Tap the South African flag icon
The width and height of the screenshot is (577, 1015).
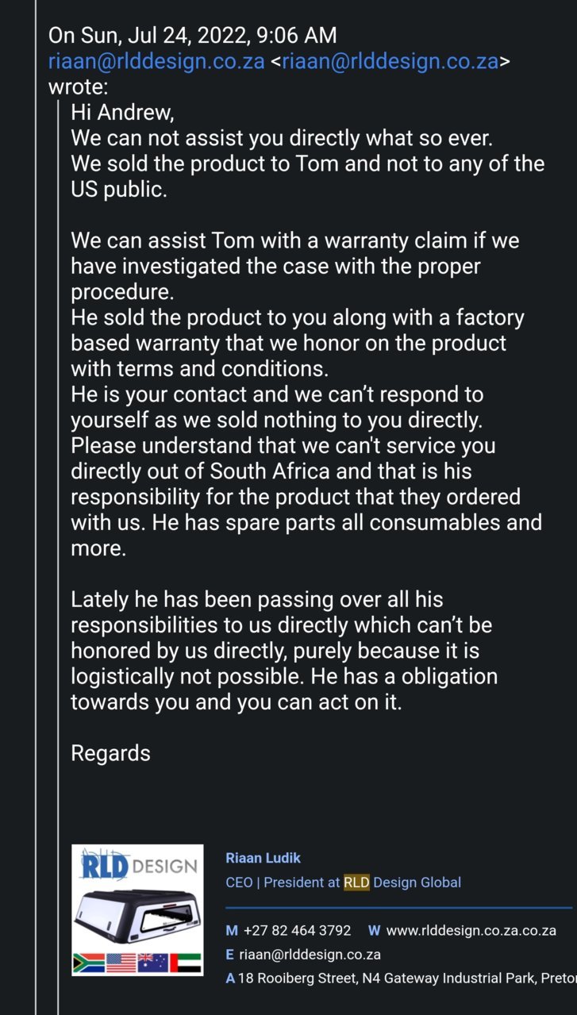pyautogui.click(x=88, y=963)
